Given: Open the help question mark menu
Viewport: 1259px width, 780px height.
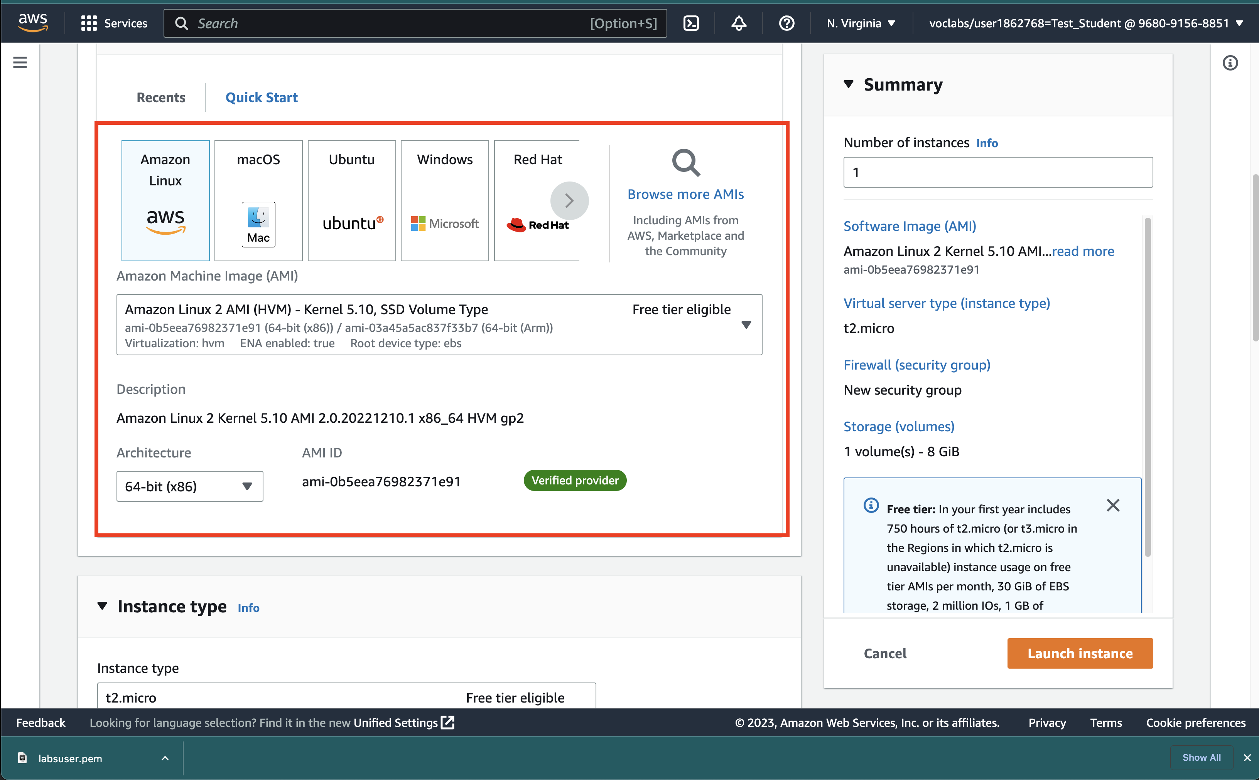Looking at the screenshot, I should pos(786,23).
